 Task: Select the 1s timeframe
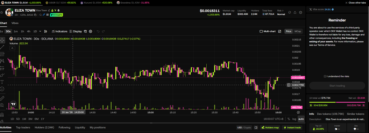pyautogui.click(x=2, y=31)
